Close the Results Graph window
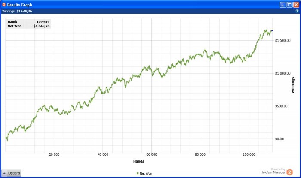Image resolution: width=301 pixels, height=178 pixels. tap(296, 5)
